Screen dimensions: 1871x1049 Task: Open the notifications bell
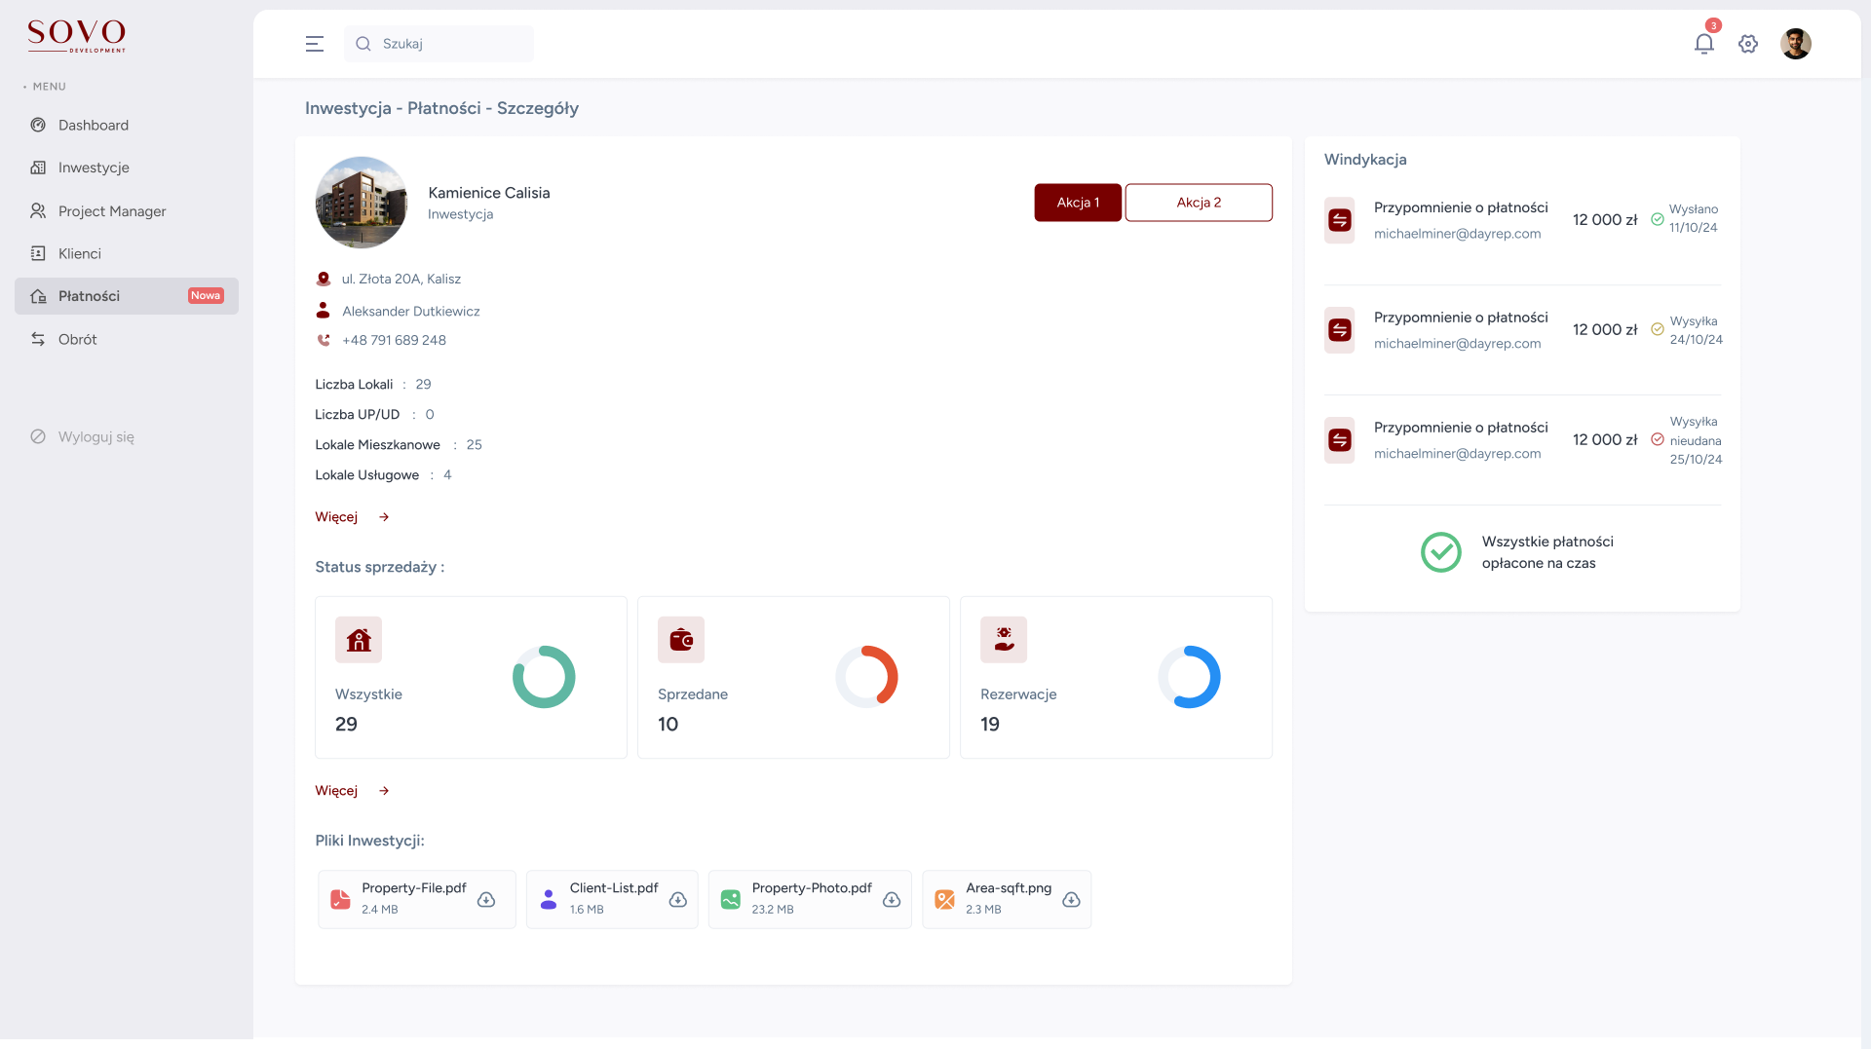[x=1703, y=44]
